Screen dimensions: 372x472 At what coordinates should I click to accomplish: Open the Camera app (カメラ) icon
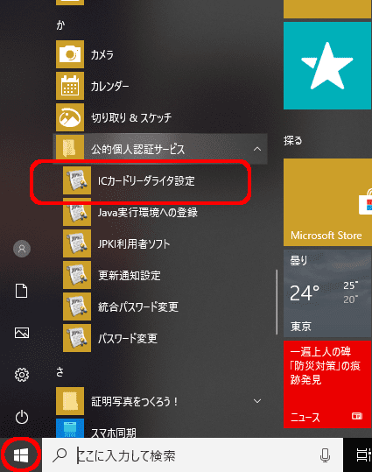pyautogui.click(x=70, y=54)
